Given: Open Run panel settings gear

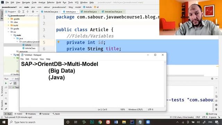Looking at the screenshot, I should click(212, 79).
